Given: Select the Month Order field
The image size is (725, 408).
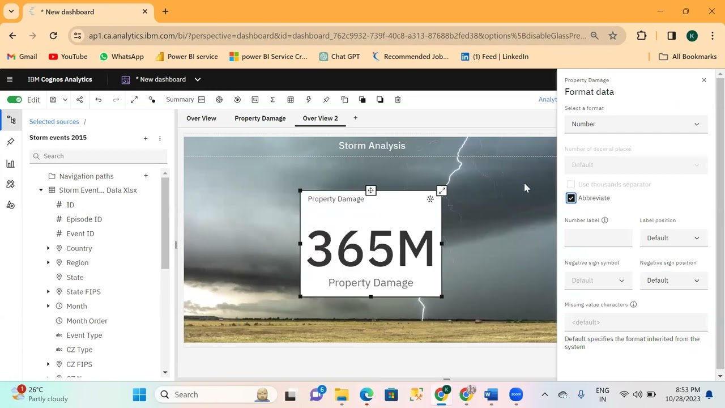Looking at the screenshot, I should (x=87, y=321).
